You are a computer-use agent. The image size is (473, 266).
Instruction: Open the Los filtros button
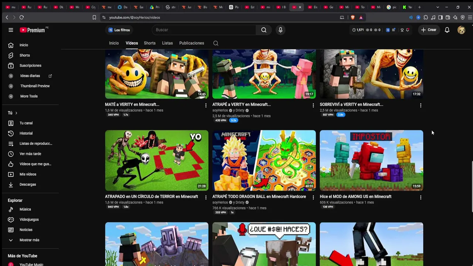coord(119,30)
